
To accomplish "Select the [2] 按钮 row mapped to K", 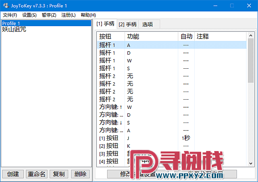I will click(172, 146).
